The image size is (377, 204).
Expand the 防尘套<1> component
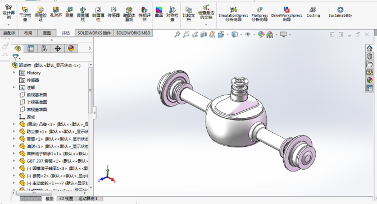click(x=14, y=131)
